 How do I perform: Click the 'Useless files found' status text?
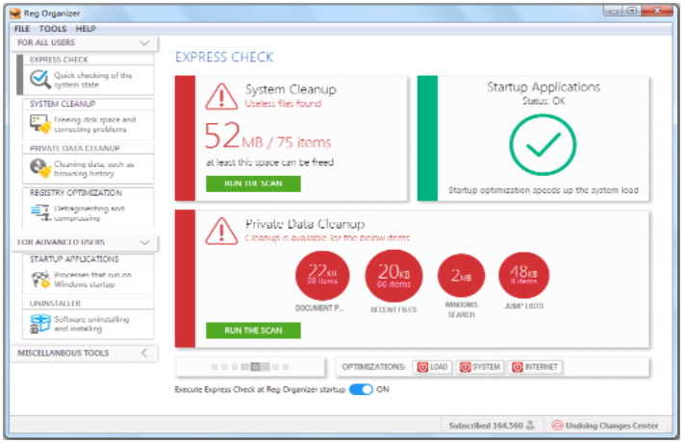(x=283, y=104)
